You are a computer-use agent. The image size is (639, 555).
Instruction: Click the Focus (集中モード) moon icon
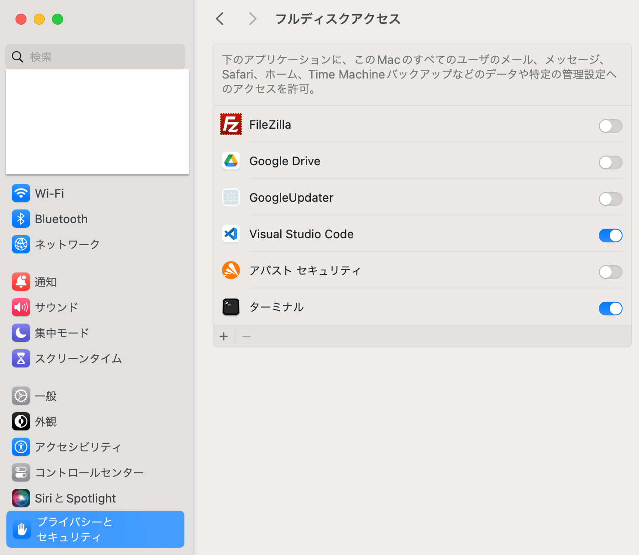[21, 333]
